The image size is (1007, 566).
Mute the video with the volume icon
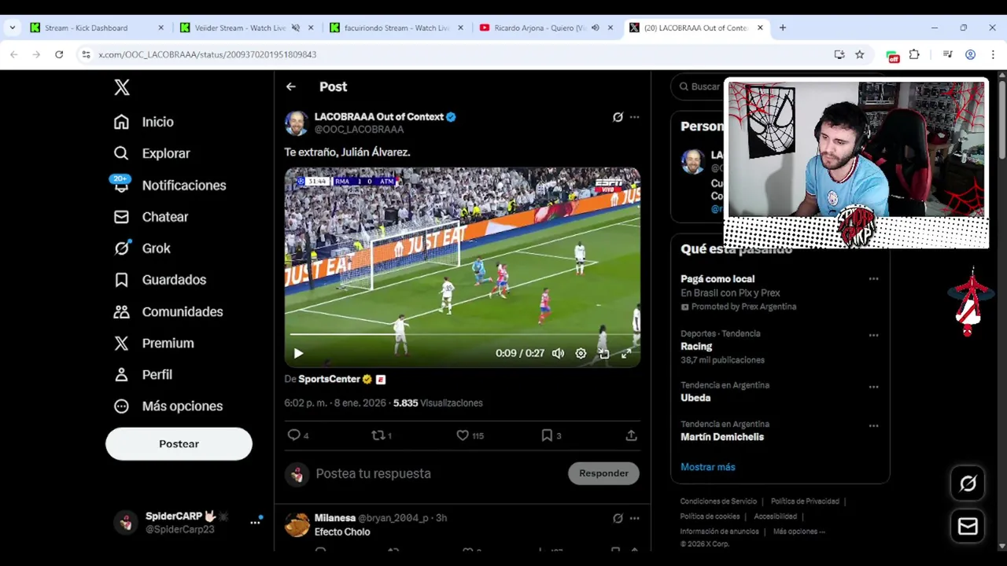click(558, 354)
